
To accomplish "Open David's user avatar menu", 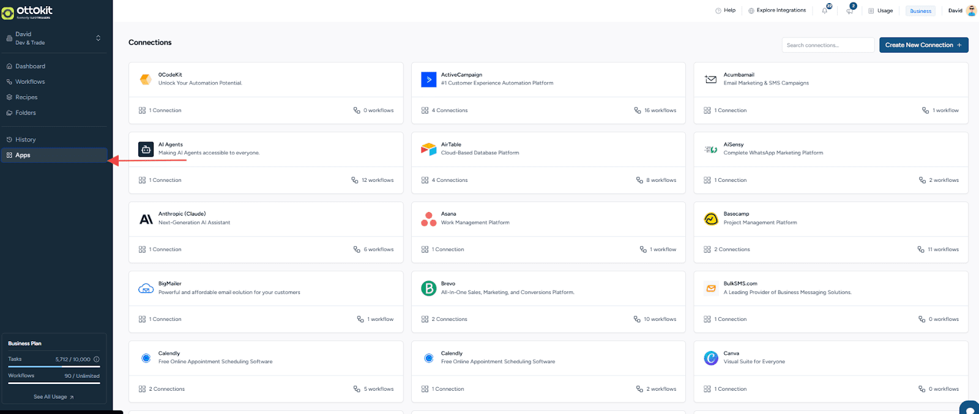I will pyautogui.click(x=971, y=10).
